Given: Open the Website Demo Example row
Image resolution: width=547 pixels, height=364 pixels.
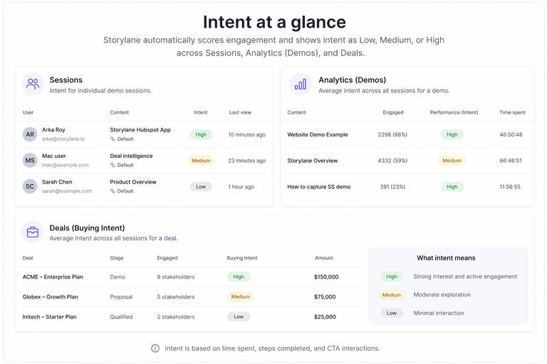Looking at the screenshot, I should [x=407, y=134].
